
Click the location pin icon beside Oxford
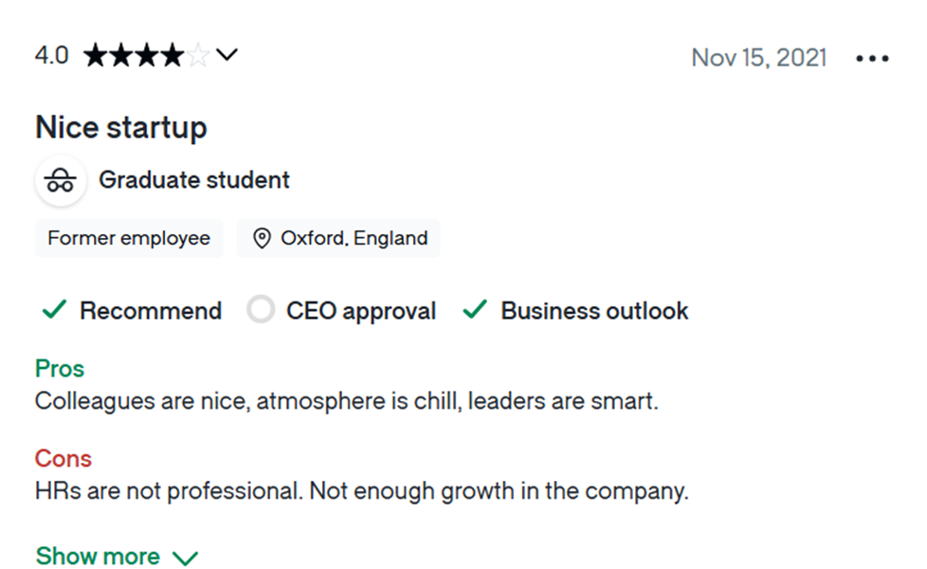(x=262, y=238)
